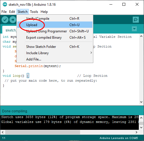Switch to the sketch tab
This screenshot has height=141, width=144.
coord(10,30)
